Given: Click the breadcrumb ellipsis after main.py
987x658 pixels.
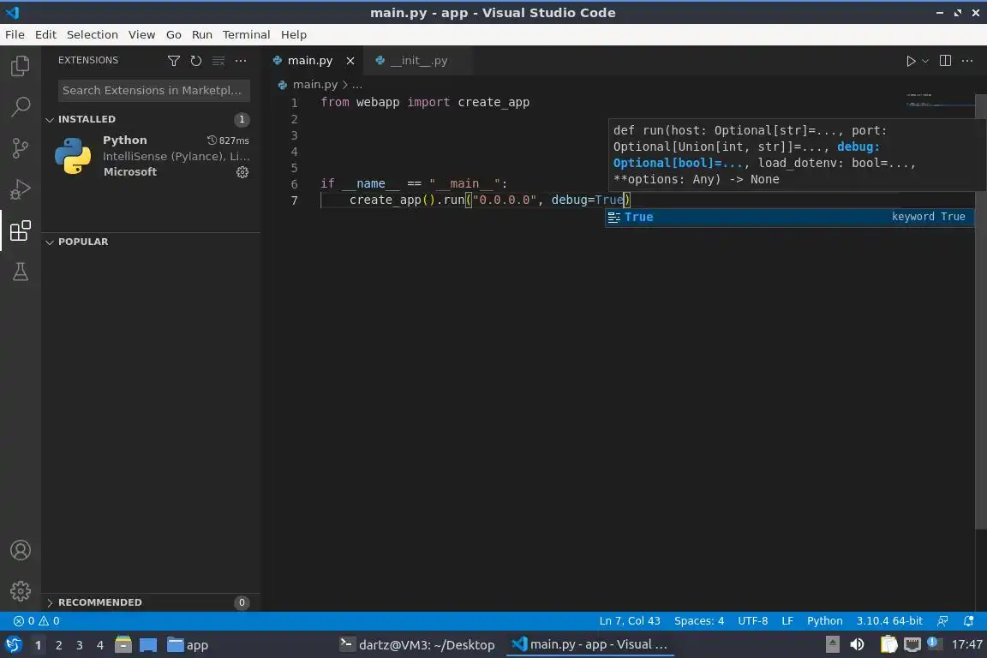Looking at the screenshot, I should 357,84.
